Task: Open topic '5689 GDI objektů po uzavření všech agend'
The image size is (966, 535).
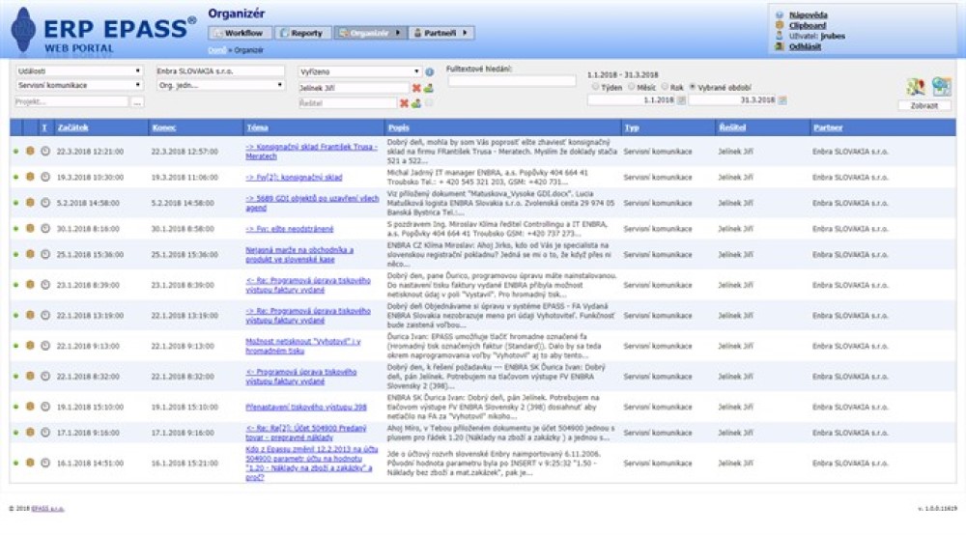Action: coord(312,203)
